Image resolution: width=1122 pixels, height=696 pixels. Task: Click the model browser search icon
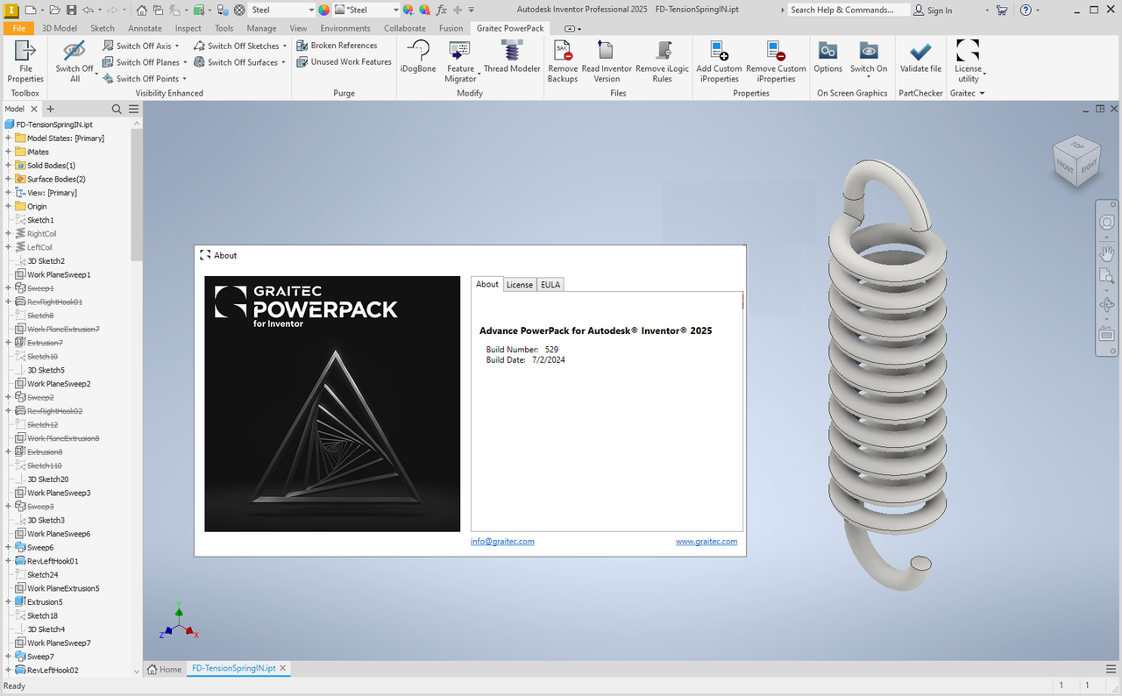[117, 109]
